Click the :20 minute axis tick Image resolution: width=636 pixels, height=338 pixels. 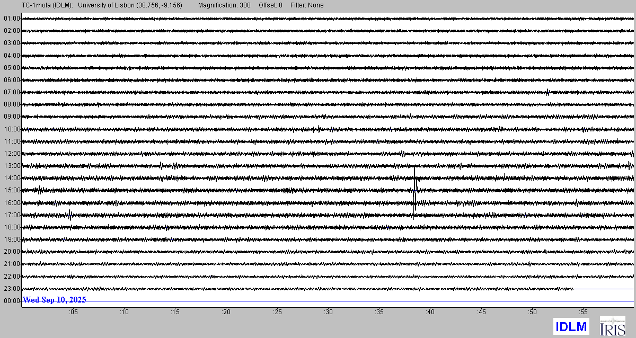[226, 312]
